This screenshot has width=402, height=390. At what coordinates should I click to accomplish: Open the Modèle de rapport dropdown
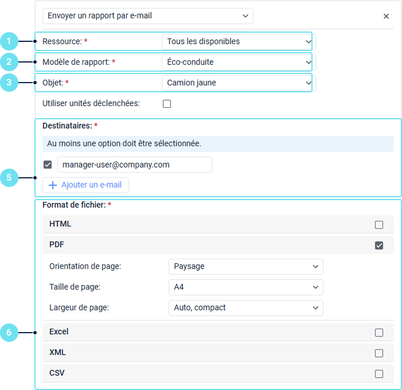coord(236,62)
